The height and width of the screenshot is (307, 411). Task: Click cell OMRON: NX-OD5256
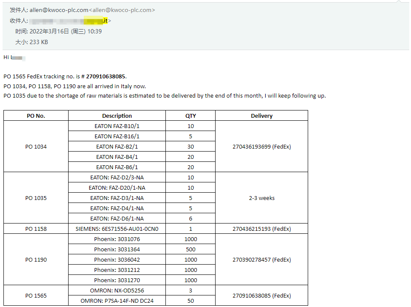[117, 290]
